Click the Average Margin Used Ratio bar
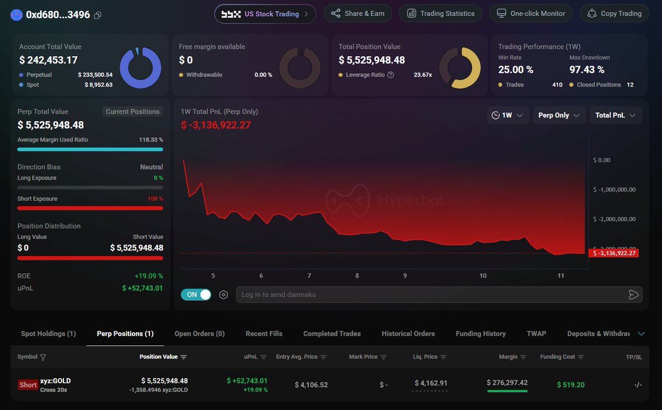The image size is (662, 410). 90,149
